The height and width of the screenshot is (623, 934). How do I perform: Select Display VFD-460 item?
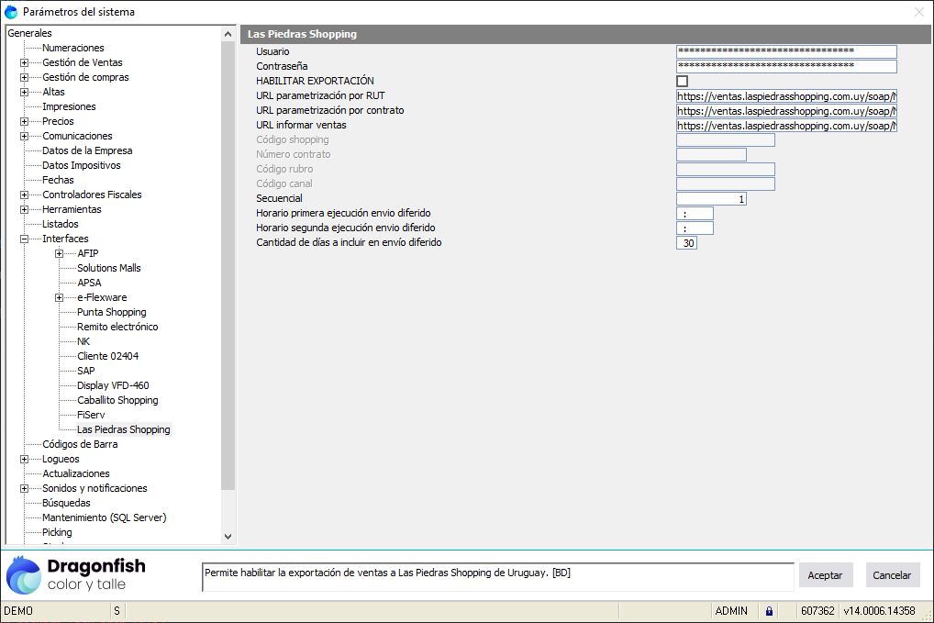point(113,385)
